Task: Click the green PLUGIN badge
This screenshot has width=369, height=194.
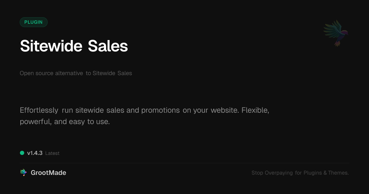Action: pos(34,22)
